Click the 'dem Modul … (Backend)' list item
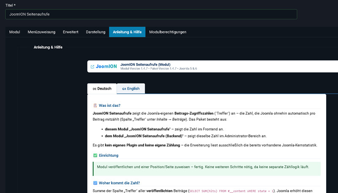This screenshot has height=193, width=338. click(185, 136)
